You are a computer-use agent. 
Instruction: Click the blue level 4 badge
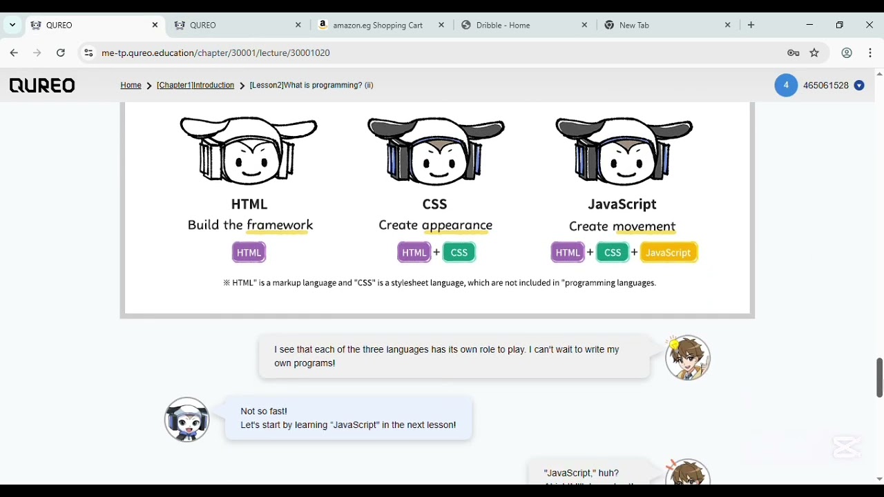pos(786,86)
